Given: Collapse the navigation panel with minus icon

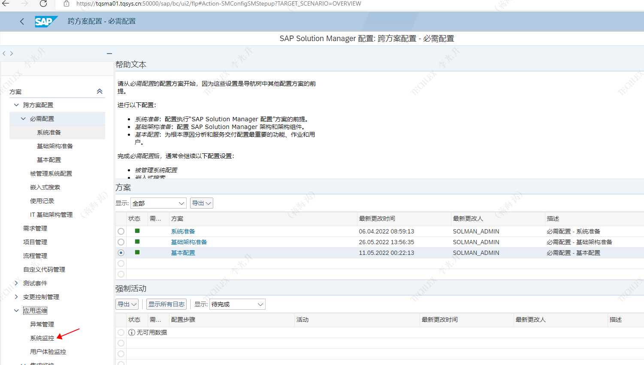Looking at the screenshot, I should 109,54.
